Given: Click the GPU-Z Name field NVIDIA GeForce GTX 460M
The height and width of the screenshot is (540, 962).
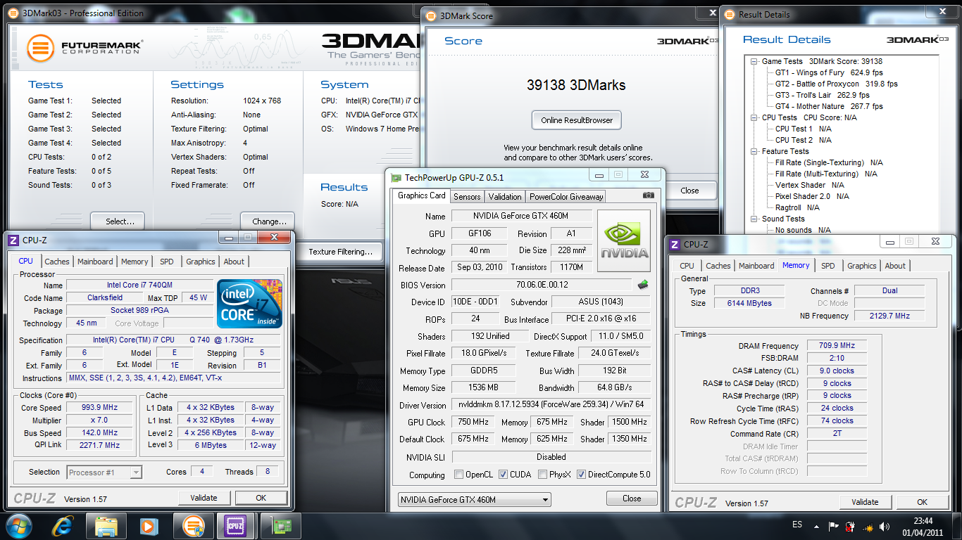Looking at the screenshot, I should (x=522, y=216).
